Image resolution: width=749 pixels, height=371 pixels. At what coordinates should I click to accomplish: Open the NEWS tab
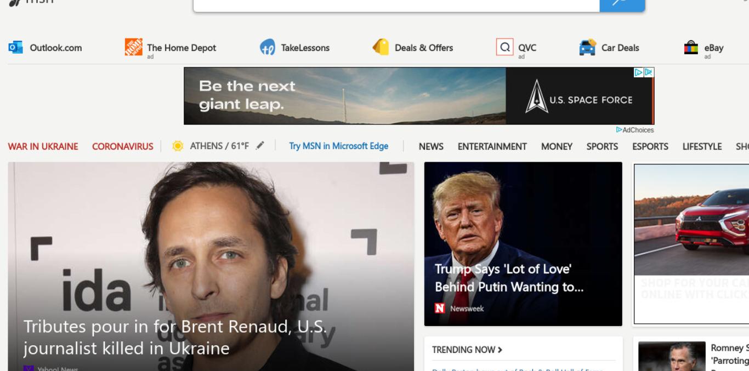pos(431,146)
